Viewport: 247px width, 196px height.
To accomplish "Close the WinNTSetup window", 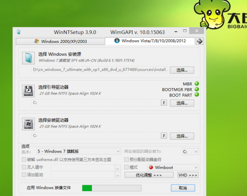I will tap(196, 31).
